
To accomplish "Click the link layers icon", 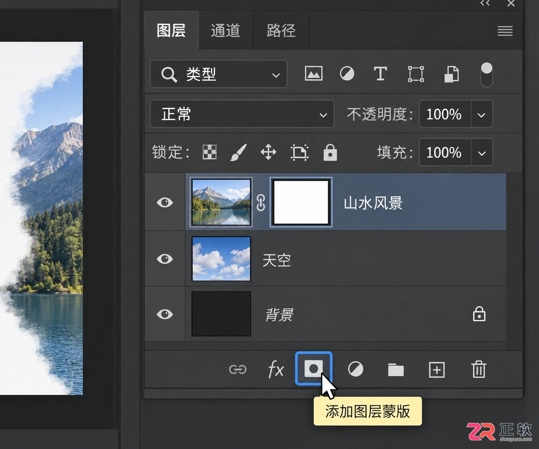I will (x=238, y=369).
